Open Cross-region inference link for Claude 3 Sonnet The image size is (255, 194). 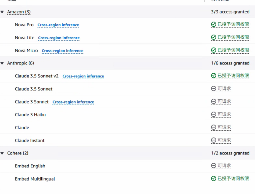pos(73,102)
